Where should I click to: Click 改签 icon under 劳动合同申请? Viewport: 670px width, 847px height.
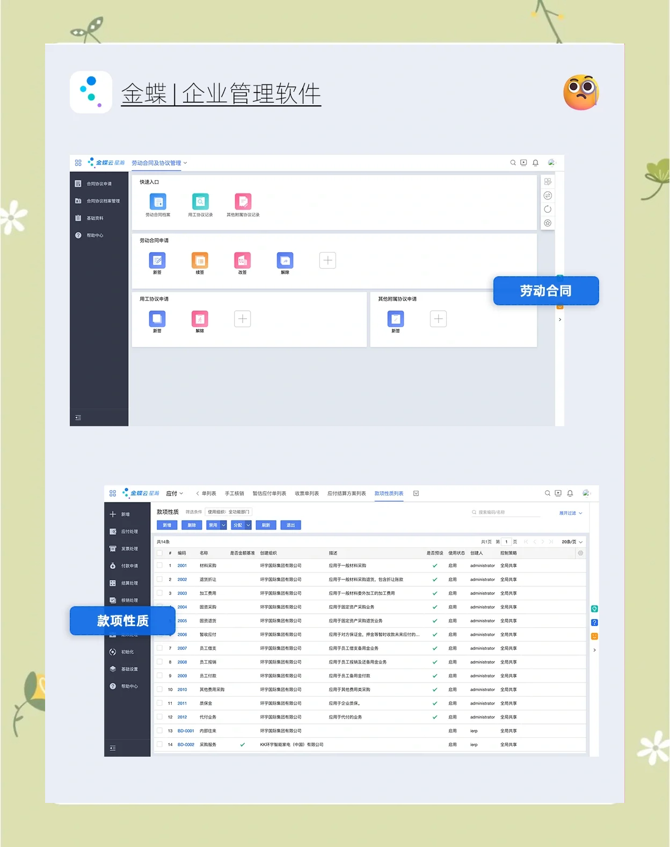(242, 260)
